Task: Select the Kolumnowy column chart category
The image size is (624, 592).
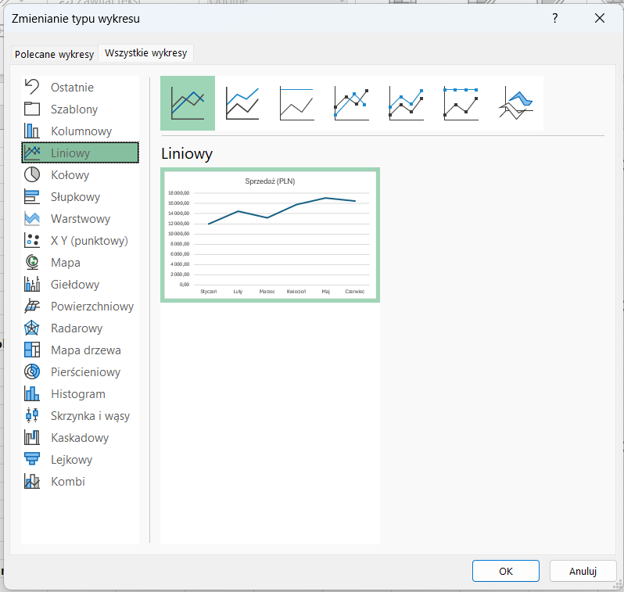Action: click(x=81, y=131)
